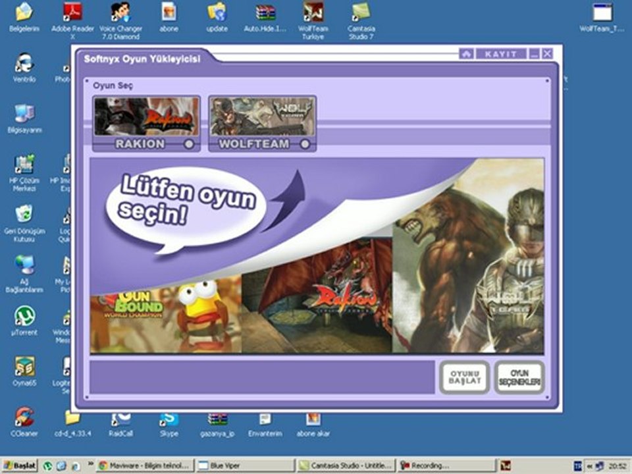Switch to Maviware Chrome taskbar item
The height and width of the screenshot is (474, 632).
click(145, 466)
